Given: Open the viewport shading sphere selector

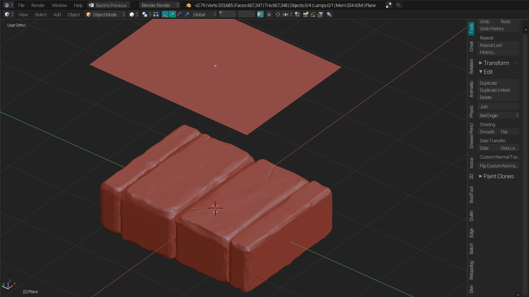Looking at the screenshot, I should (134, 14).
